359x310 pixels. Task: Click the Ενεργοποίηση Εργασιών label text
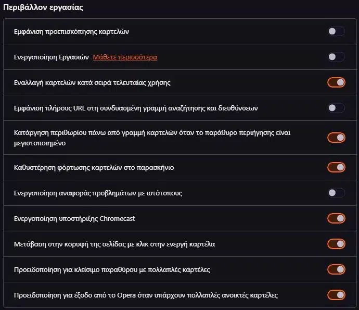(x=52, y=57)
